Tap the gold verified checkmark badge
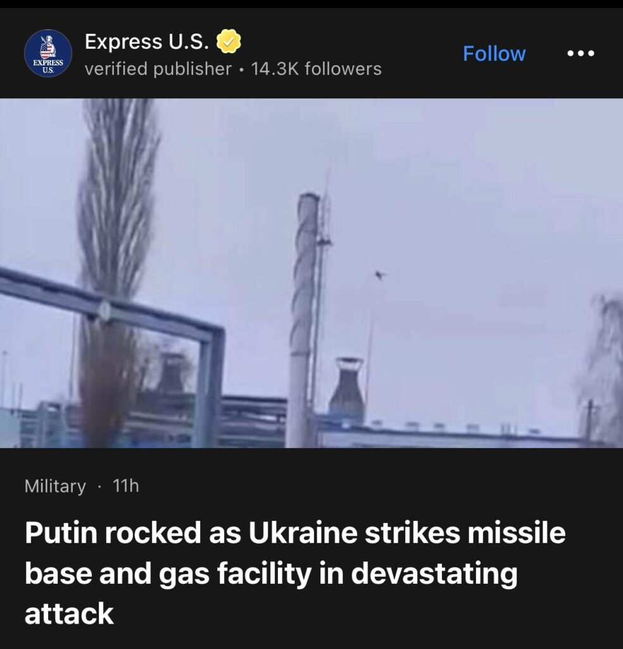Image resolution: width=623 pixels, height=649 pixels. pyautogui.click(x=229, y=41)
